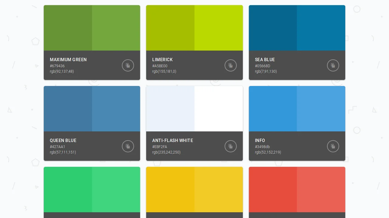This screenshot has width=389, height=218.
Task: Click the copy icon on Limerick card
Action: pyautogui.click(x=230, y=65)
